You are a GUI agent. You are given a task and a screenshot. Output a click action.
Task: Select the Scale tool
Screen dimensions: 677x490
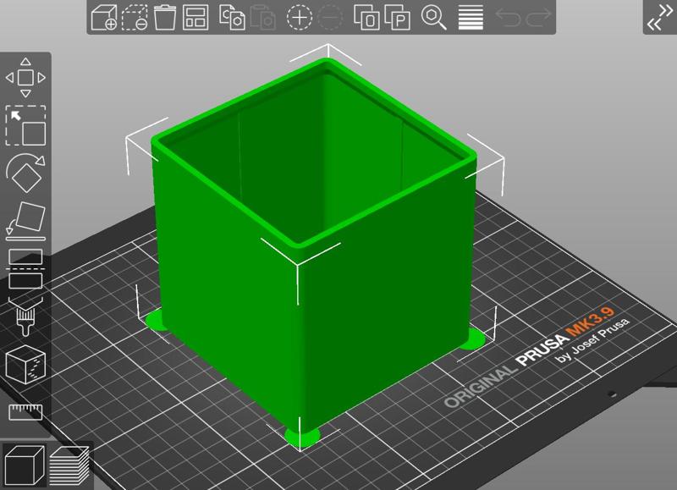pos(25,125)
